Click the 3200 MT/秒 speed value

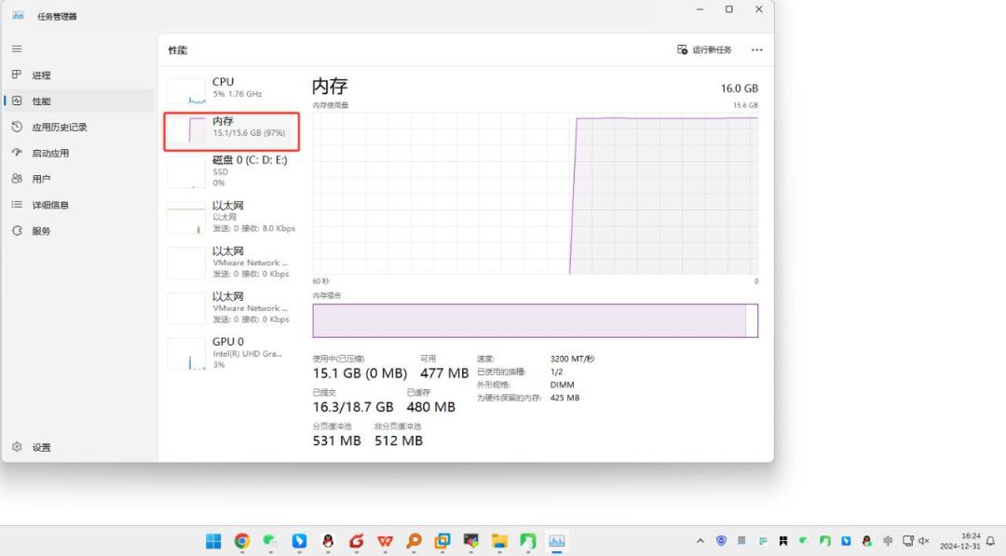pos(572,359)
